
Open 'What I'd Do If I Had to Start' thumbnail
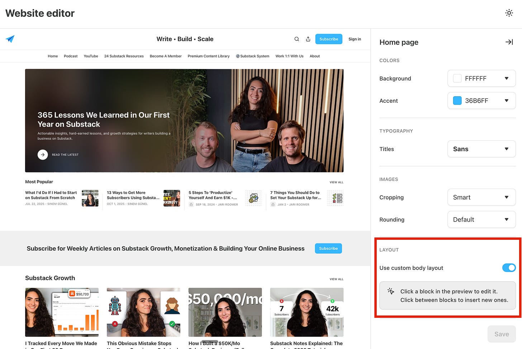coord(90,198)
